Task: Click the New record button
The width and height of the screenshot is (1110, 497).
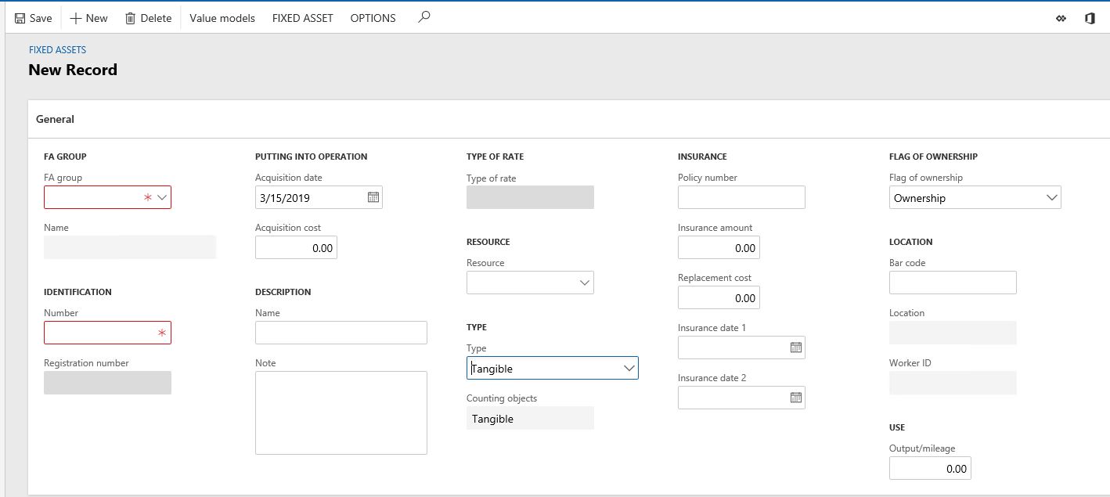Action: [x=88, y=18]
